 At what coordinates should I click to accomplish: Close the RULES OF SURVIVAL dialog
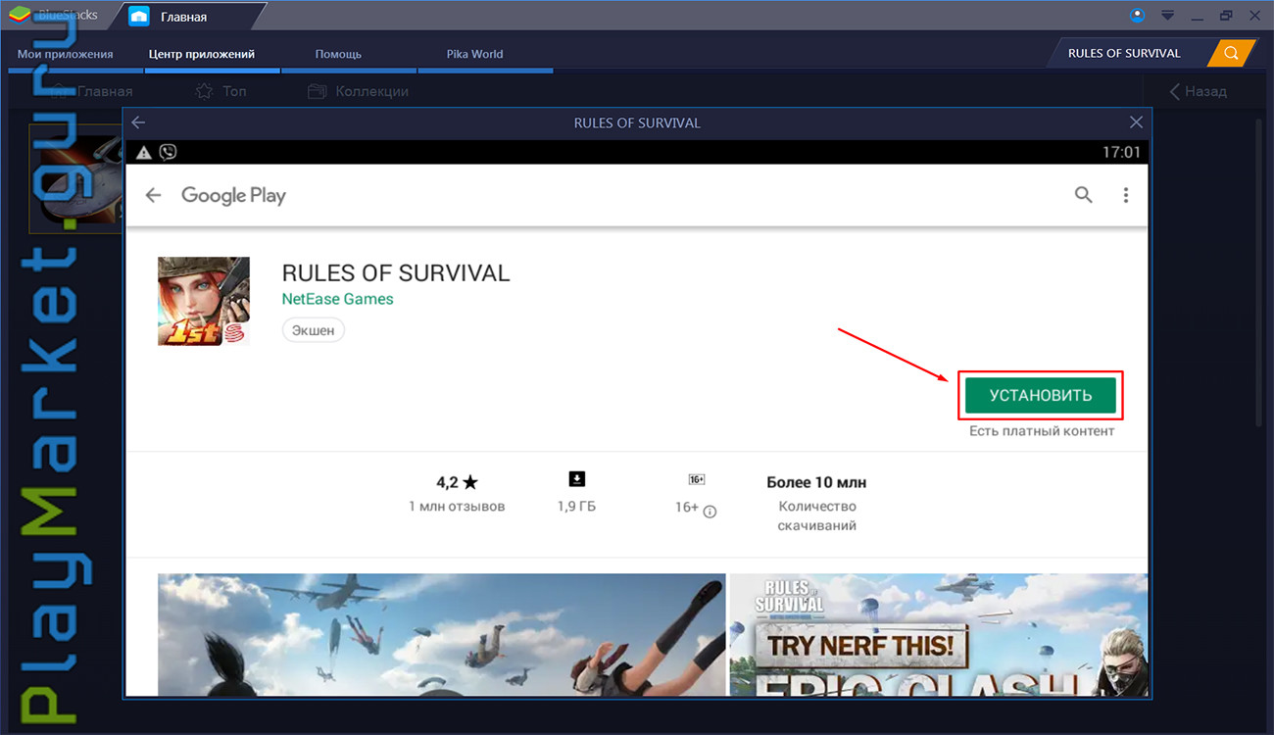coord(1136,122)
